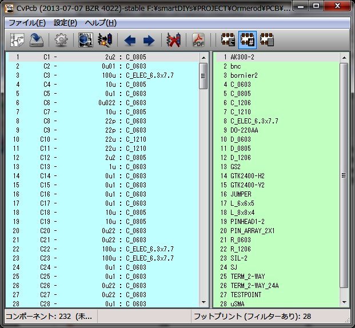Go to next component with right arrow
Image resolution: width=355 pixels, height=328 pixels.
[x=149, y=40]
